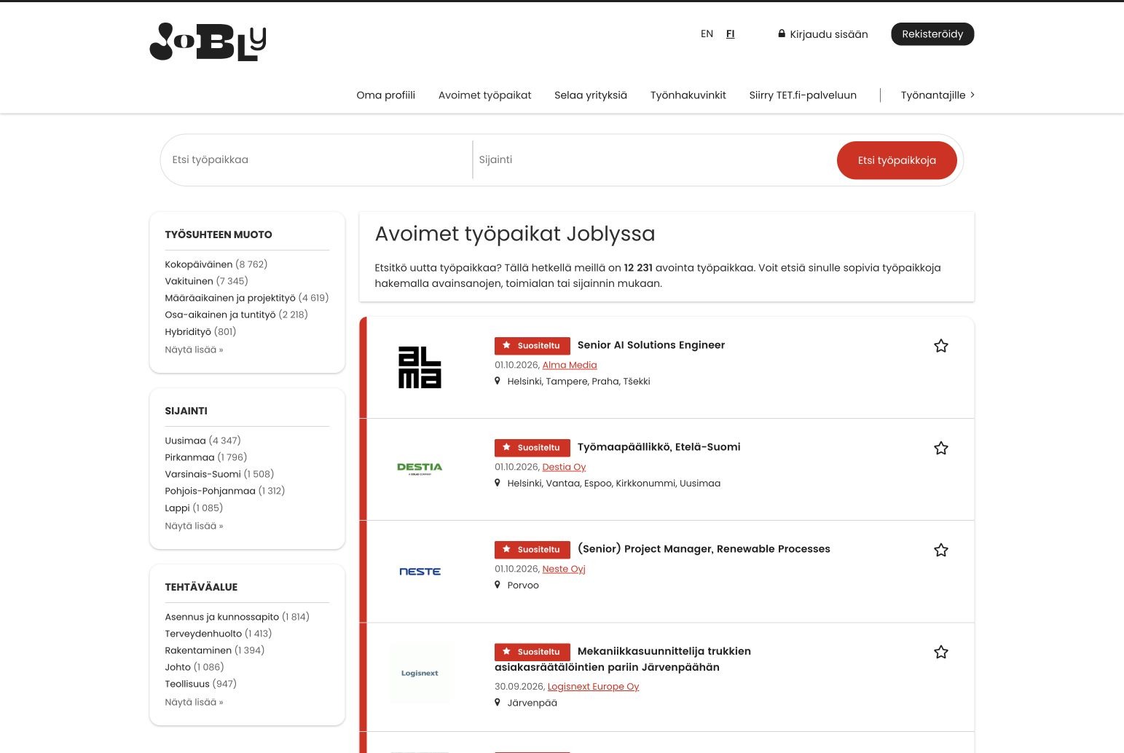Favorite the Mekaniikkasuunnittelija job via star
This screenshot has width=1124, height=753.
click(941, 652)
